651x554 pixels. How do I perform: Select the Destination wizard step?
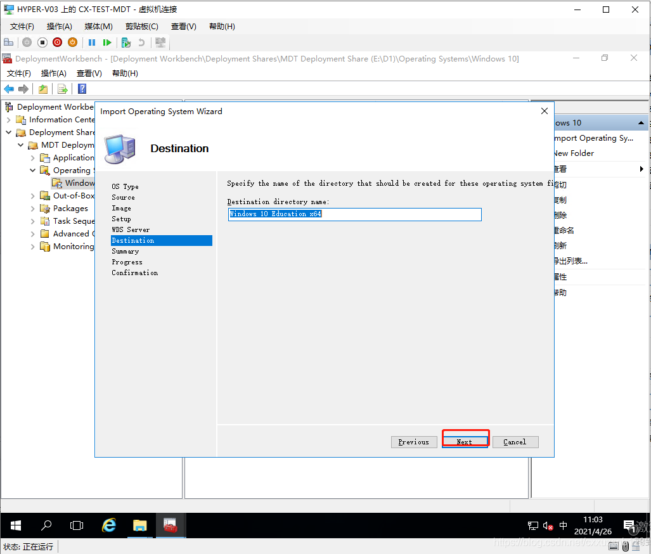coord(162,240)
